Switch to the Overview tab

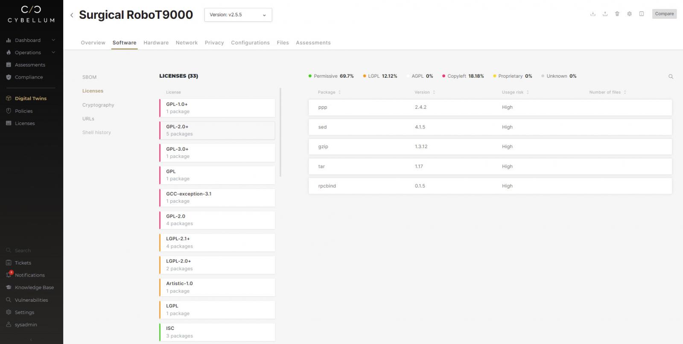coord(93,43)
